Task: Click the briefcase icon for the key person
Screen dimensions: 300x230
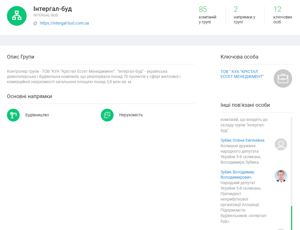Action: tap(283, 78)
